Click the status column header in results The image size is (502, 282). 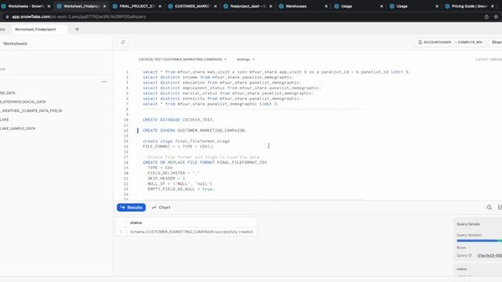point(136,222)
